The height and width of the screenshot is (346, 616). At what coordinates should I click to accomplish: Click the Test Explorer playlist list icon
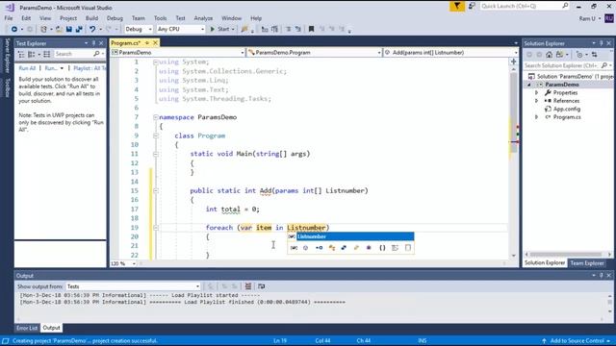pyautogui.click(x=47, y=54)
